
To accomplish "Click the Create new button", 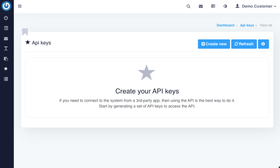I will [214, 44].
